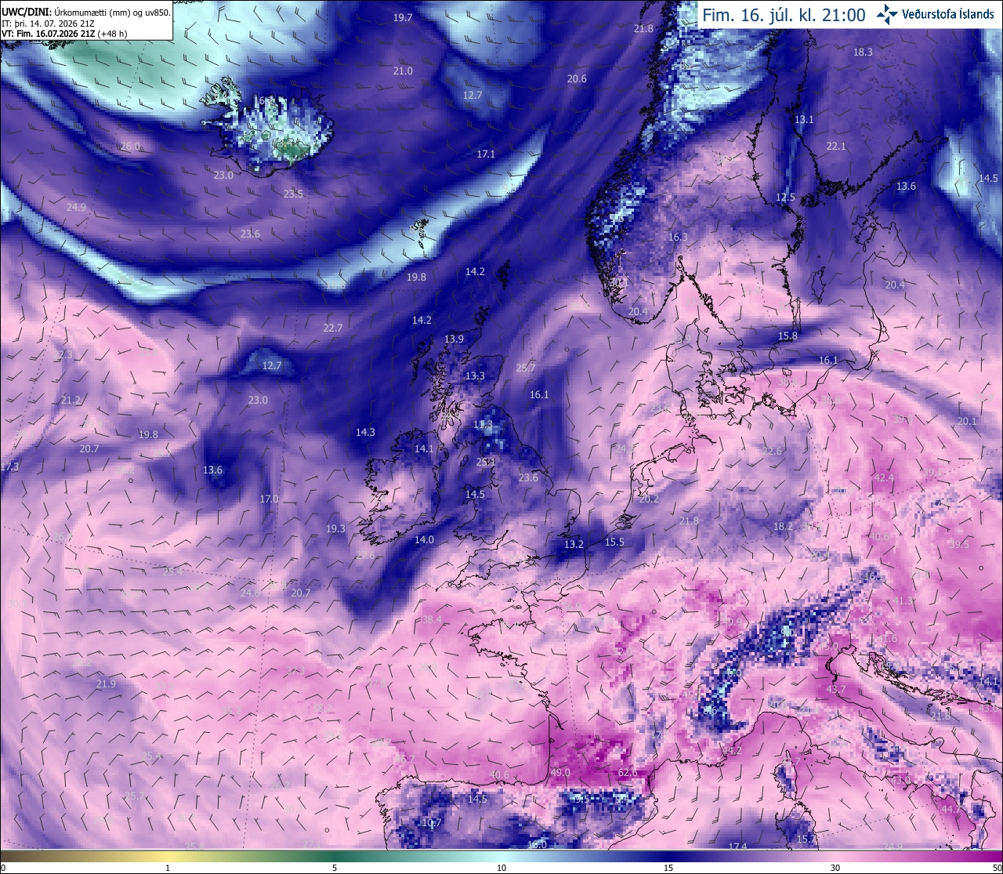Viewport: 1003px width, 874px height.
Task: Pick the 50 mark on the color scale
Action: point(997,868)
